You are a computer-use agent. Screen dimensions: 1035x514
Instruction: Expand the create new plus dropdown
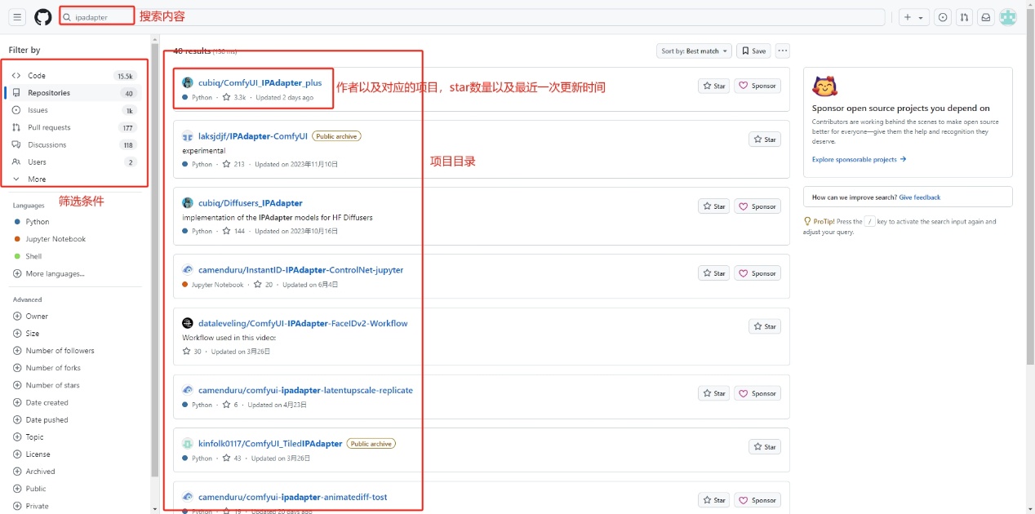(x=913, y=17)
